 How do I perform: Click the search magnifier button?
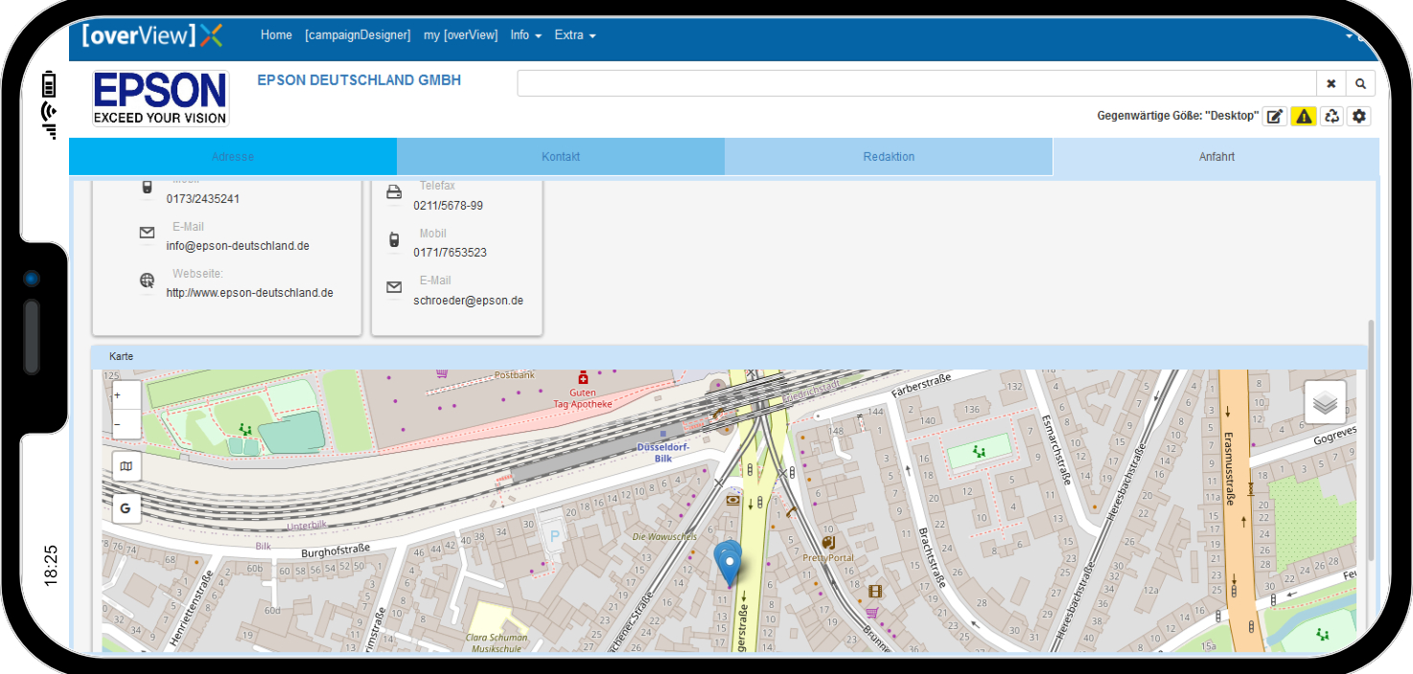1360,83
